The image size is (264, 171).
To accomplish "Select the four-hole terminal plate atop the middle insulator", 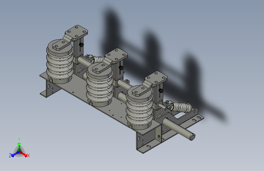I will 116,55.
